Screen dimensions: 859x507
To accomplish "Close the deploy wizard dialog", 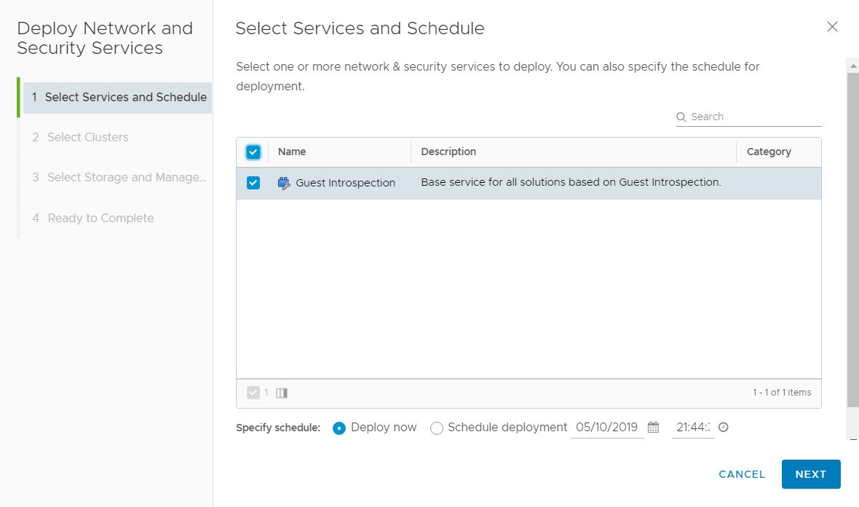I will pyautogui.click(x=832, y=27).
